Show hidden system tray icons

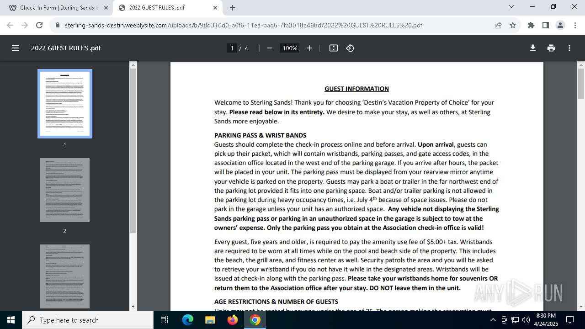(x=493, y=320)
